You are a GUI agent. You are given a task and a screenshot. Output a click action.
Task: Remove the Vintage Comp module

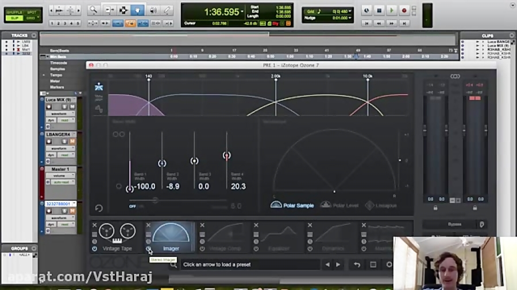coord(202,225)
